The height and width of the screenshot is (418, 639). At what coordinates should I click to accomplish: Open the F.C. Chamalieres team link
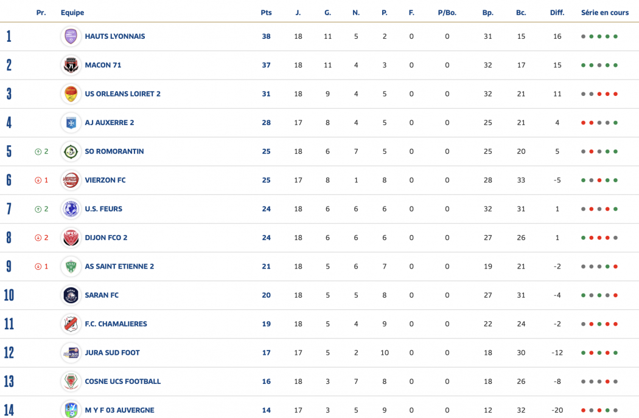coord(116,324)
